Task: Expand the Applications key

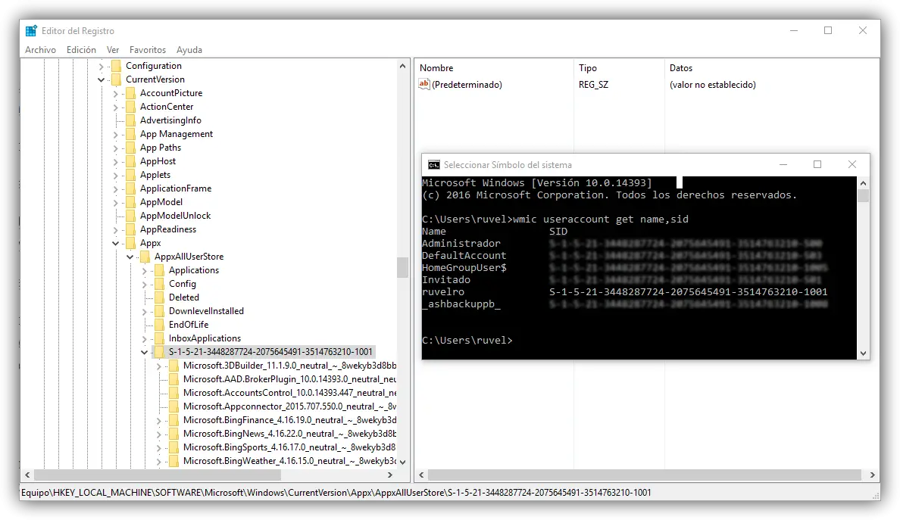Action: coord(144,271)
